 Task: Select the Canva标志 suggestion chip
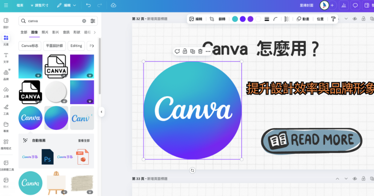(x=30, y=46)
